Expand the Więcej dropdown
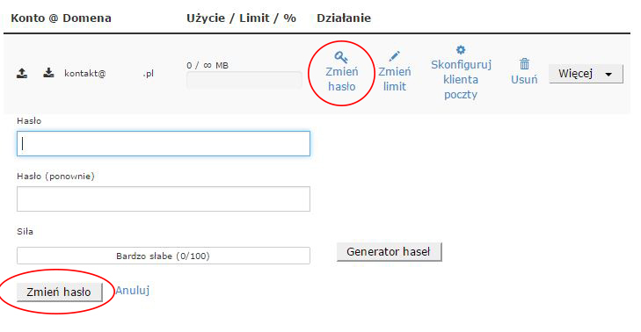 coord(586,74)
